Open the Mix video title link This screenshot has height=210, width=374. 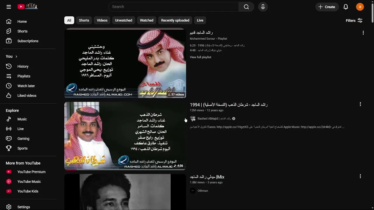tap(207, 177)
